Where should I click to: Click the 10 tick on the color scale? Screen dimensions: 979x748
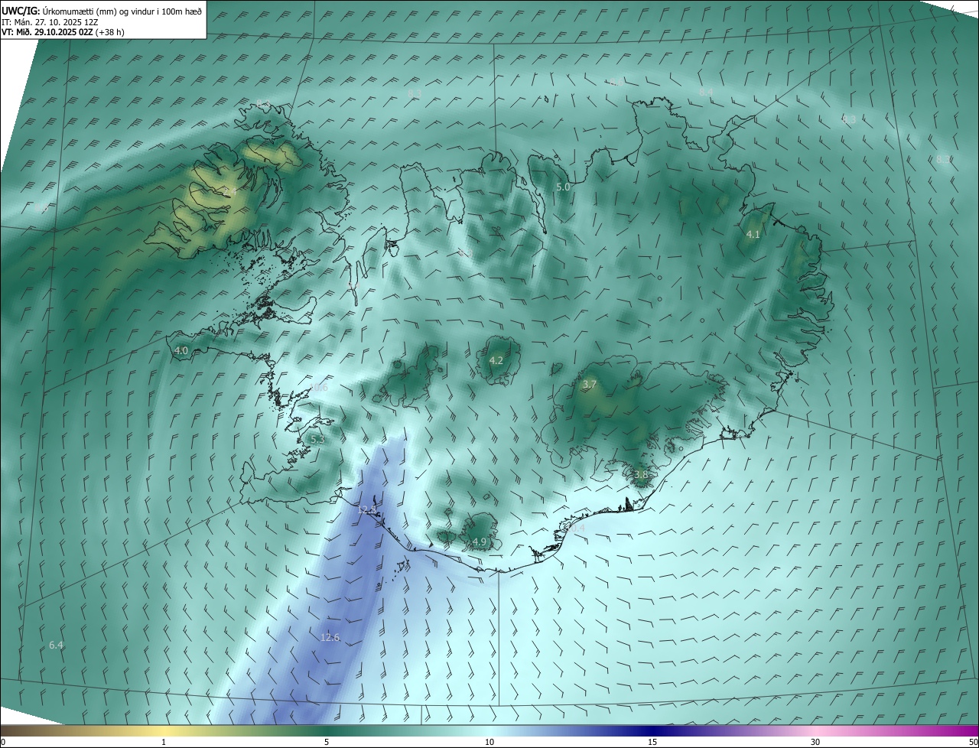click(489, 742)
